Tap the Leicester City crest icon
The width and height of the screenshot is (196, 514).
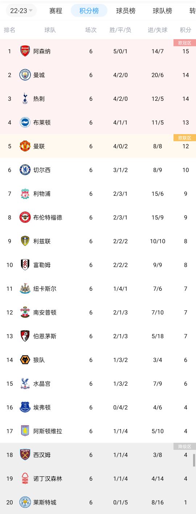25,502
